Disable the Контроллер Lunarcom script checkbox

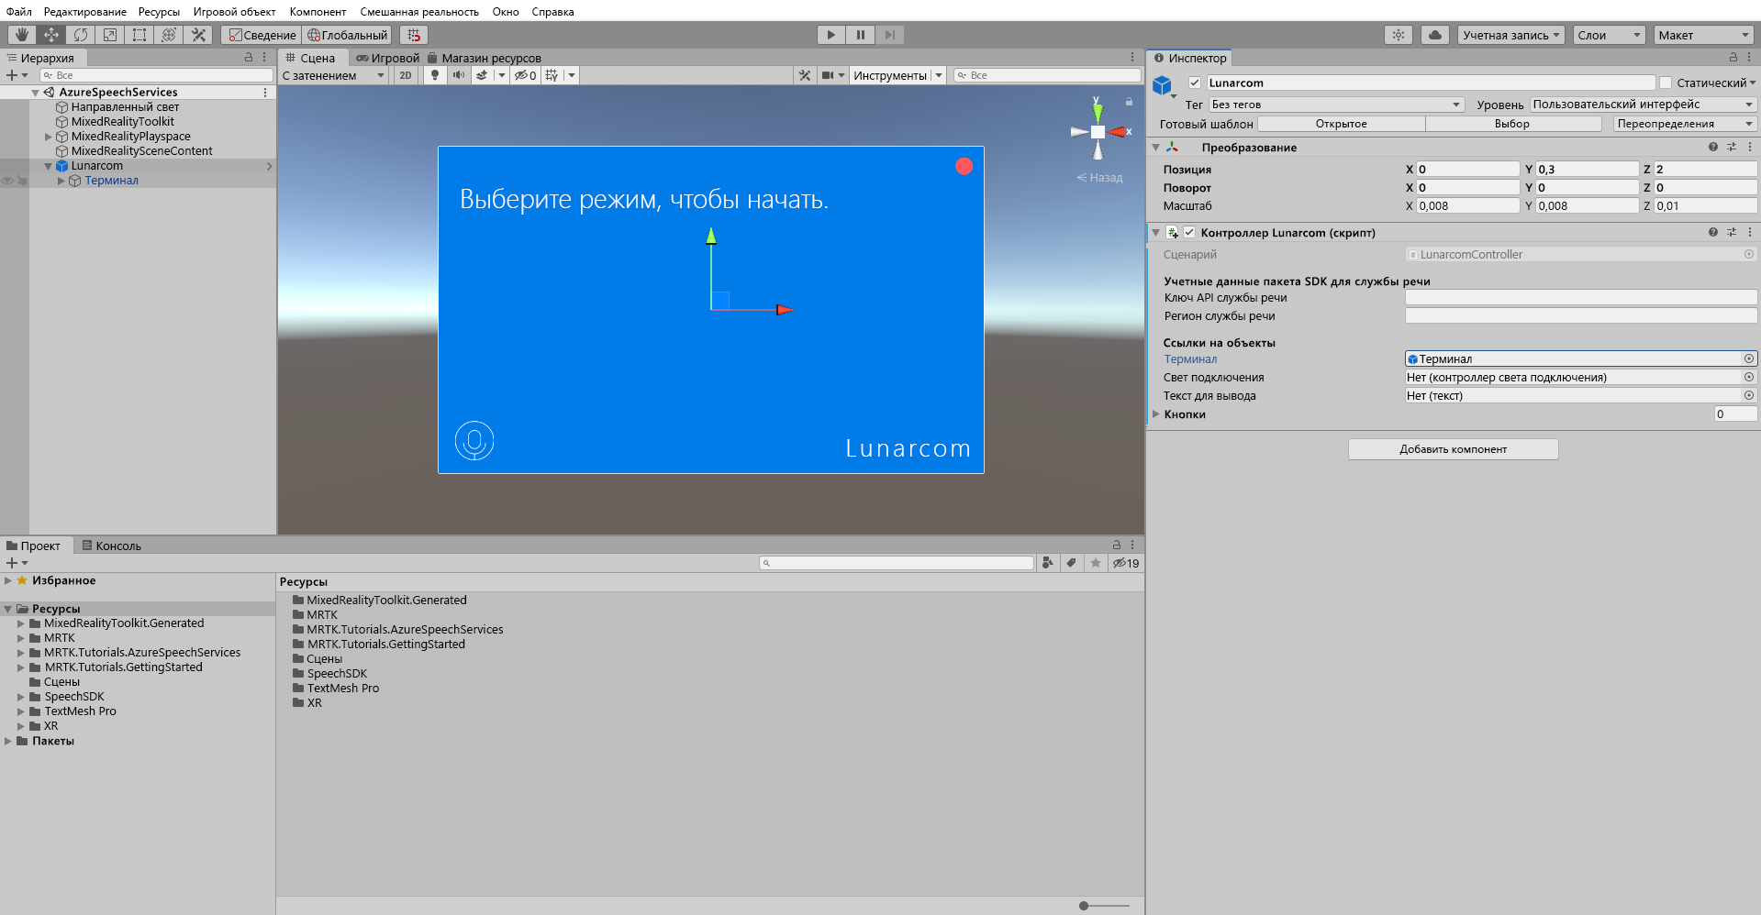pos(1190,232)
